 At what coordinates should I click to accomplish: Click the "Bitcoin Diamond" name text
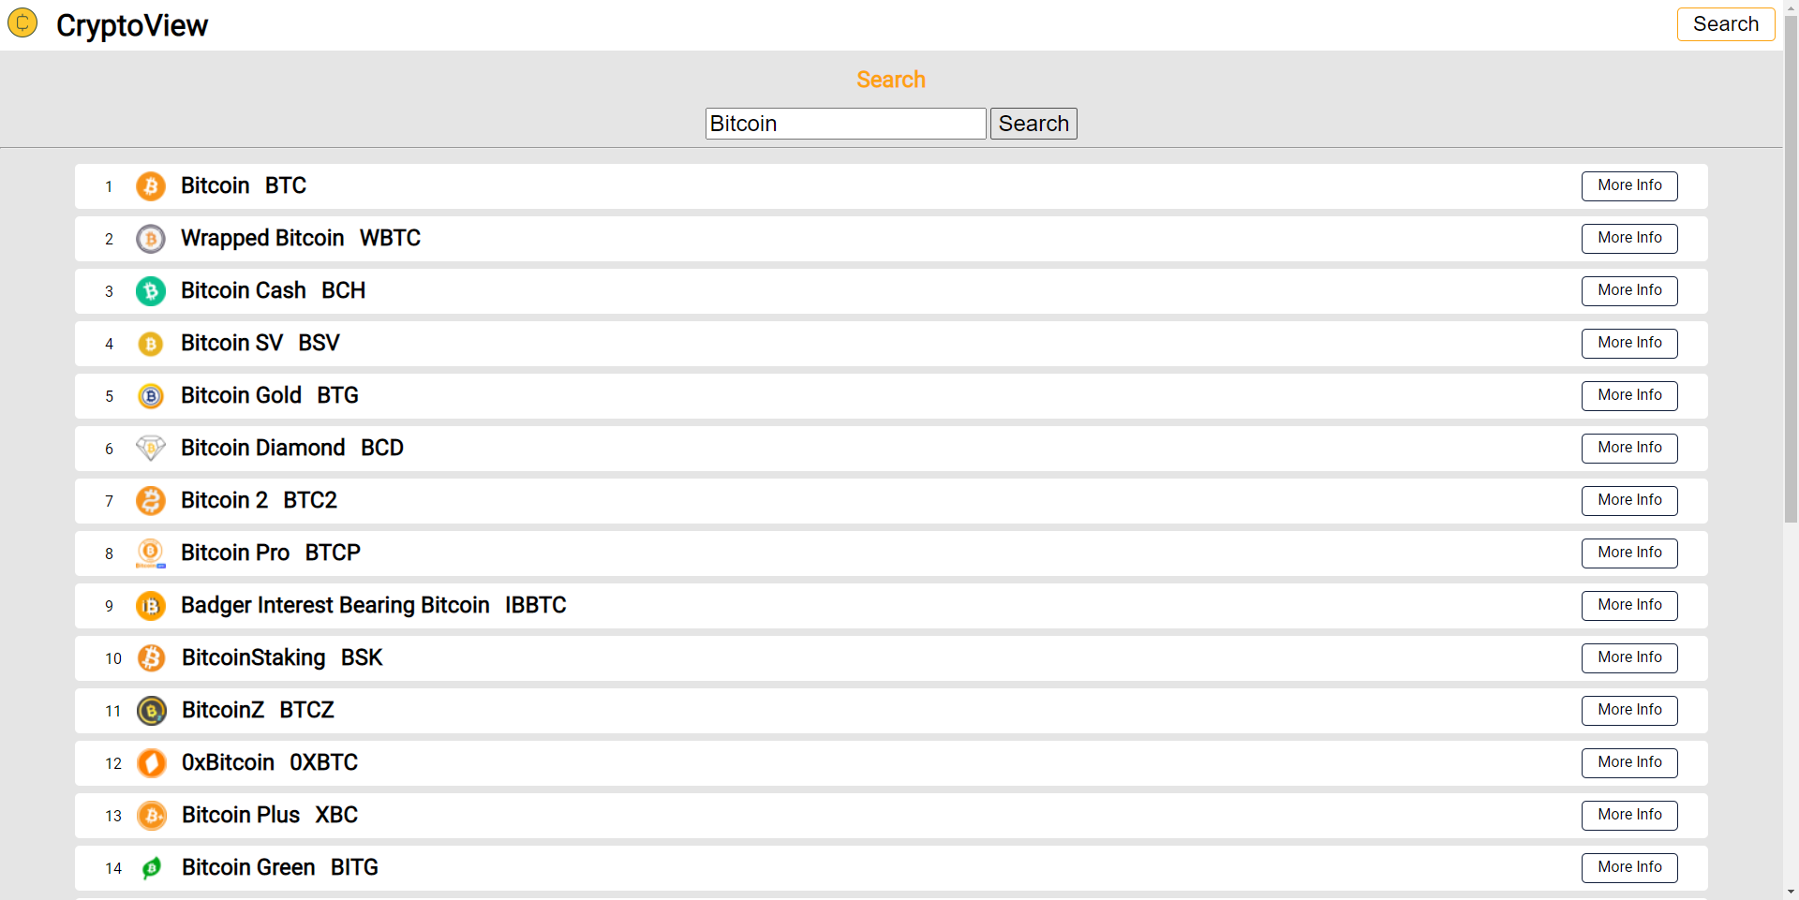click(x=263, y=448)
